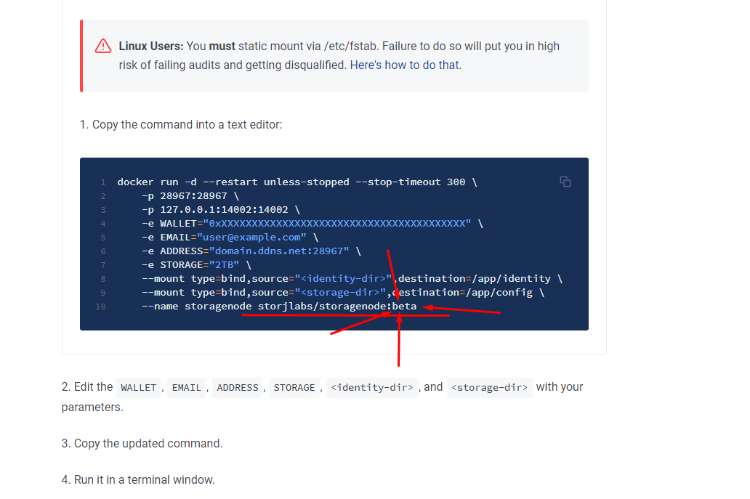Click the user@example.com email value
The image size is (750, 499).
coord(252,237)
